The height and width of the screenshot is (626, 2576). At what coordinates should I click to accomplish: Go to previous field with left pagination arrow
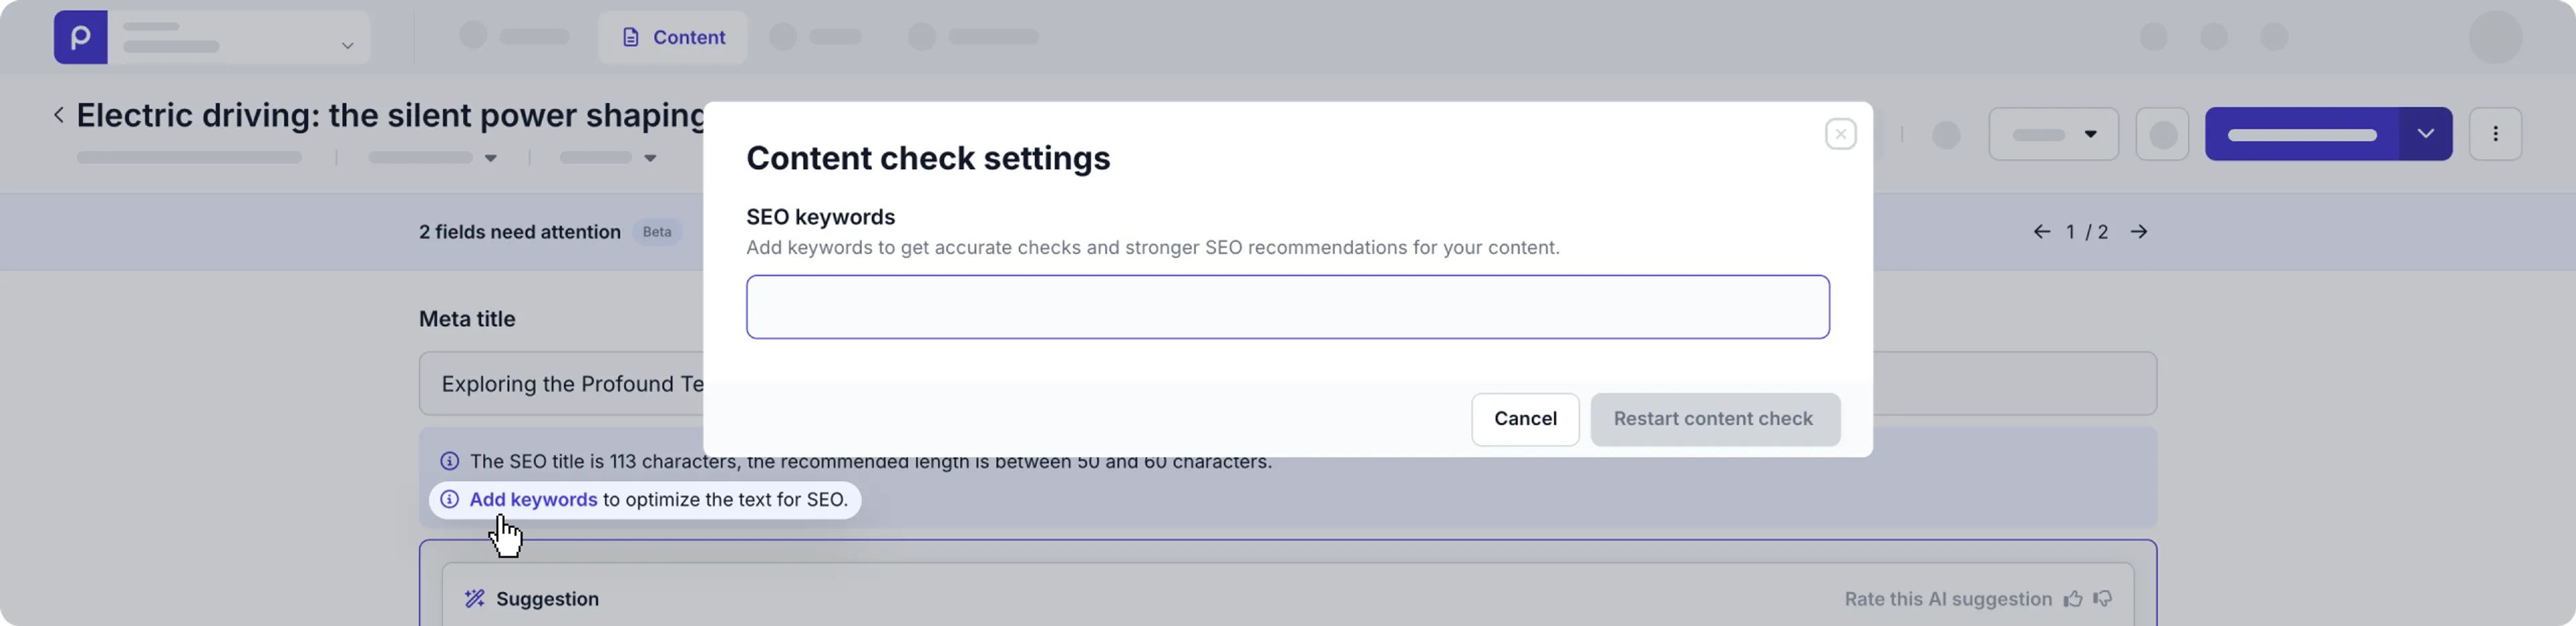(2041, 231)
